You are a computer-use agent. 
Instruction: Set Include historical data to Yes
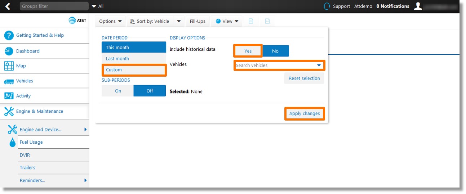(248, 51)
